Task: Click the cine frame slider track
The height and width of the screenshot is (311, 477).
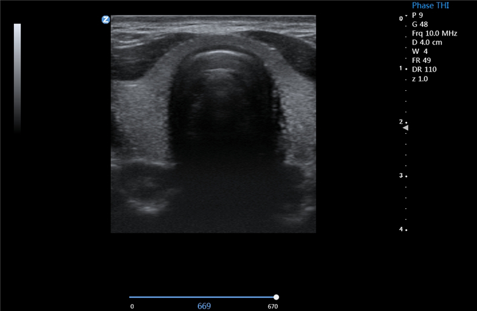Action: 203,297
